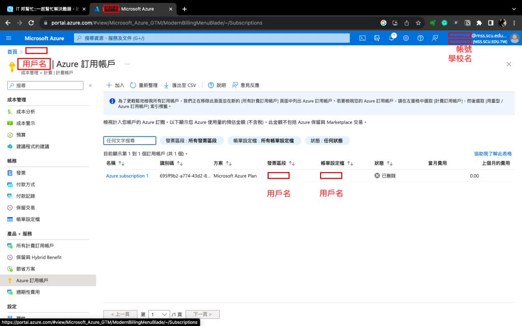Open 說明 help in toolbar
This screenshot has height=326, width=522.
[217, 86]
